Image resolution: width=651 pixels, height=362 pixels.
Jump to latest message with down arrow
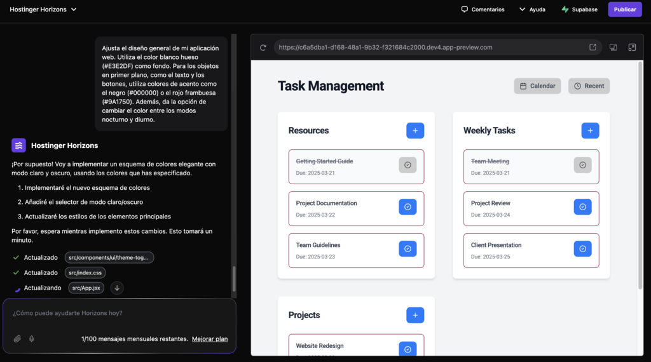(117, 288)
